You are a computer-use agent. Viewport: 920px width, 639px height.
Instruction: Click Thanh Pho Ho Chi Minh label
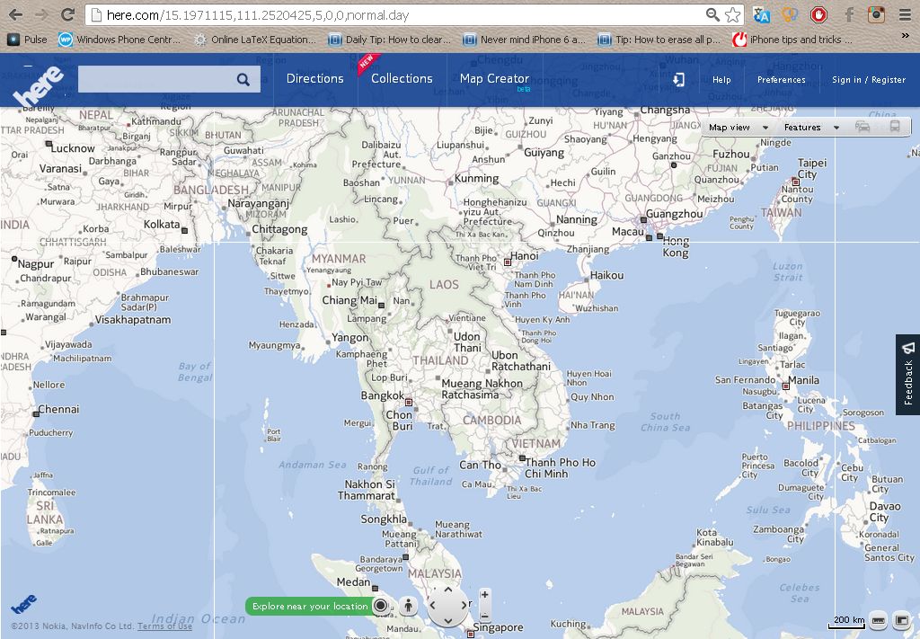tap(560, 467)
